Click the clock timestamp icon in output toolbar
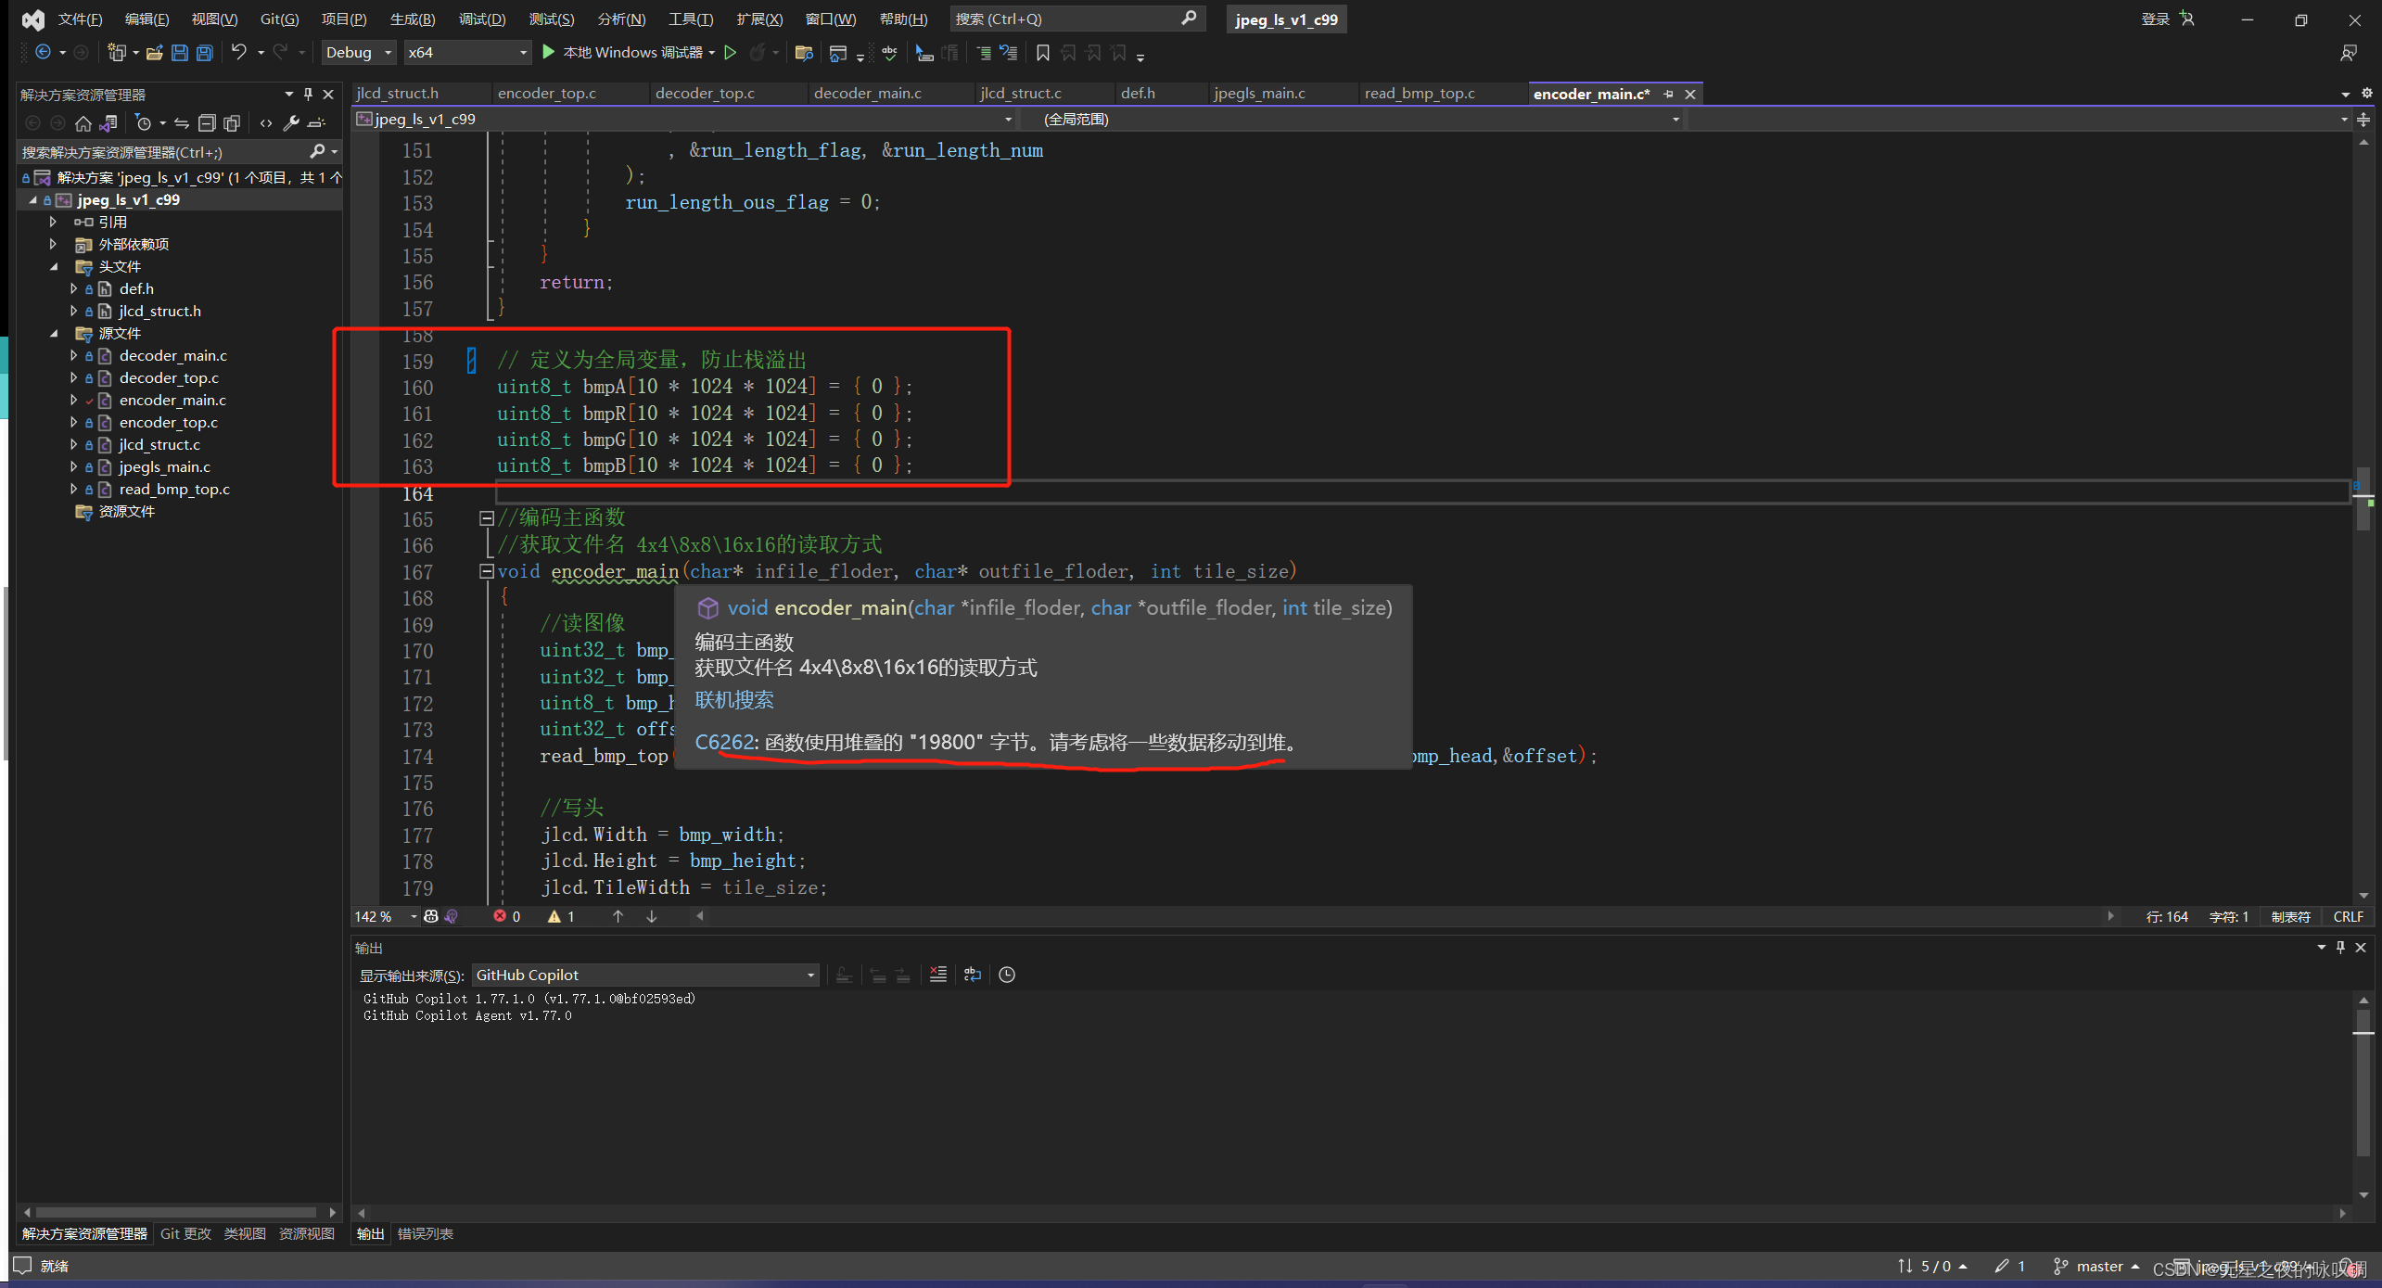This screenshot has width=2382, height=1288. [x=1007, y=975]
